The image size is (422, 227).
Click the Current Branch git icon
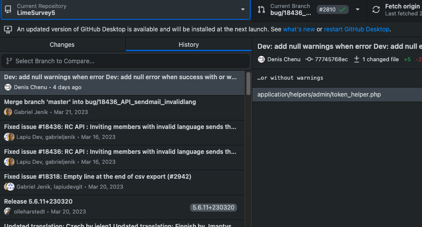[x=261, y=9]
